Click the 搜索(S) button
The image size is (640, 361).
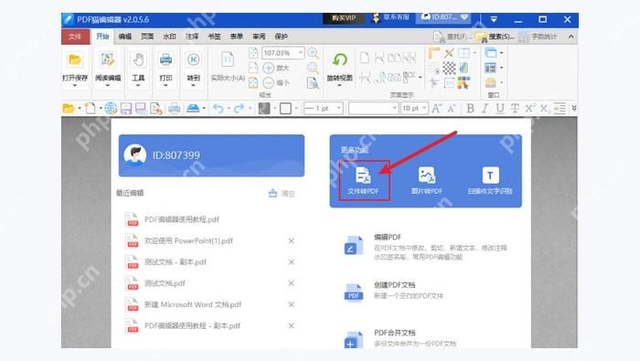pyautogui.click(x=495, y=37)
